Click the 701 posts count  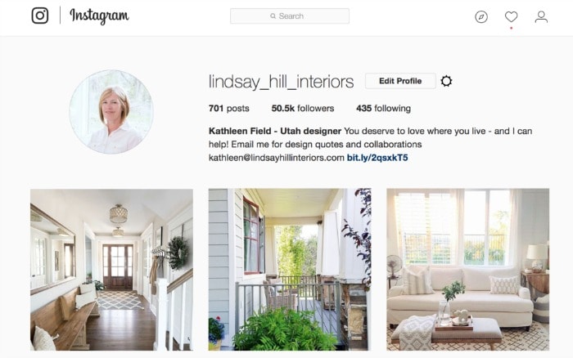[228, 109]
